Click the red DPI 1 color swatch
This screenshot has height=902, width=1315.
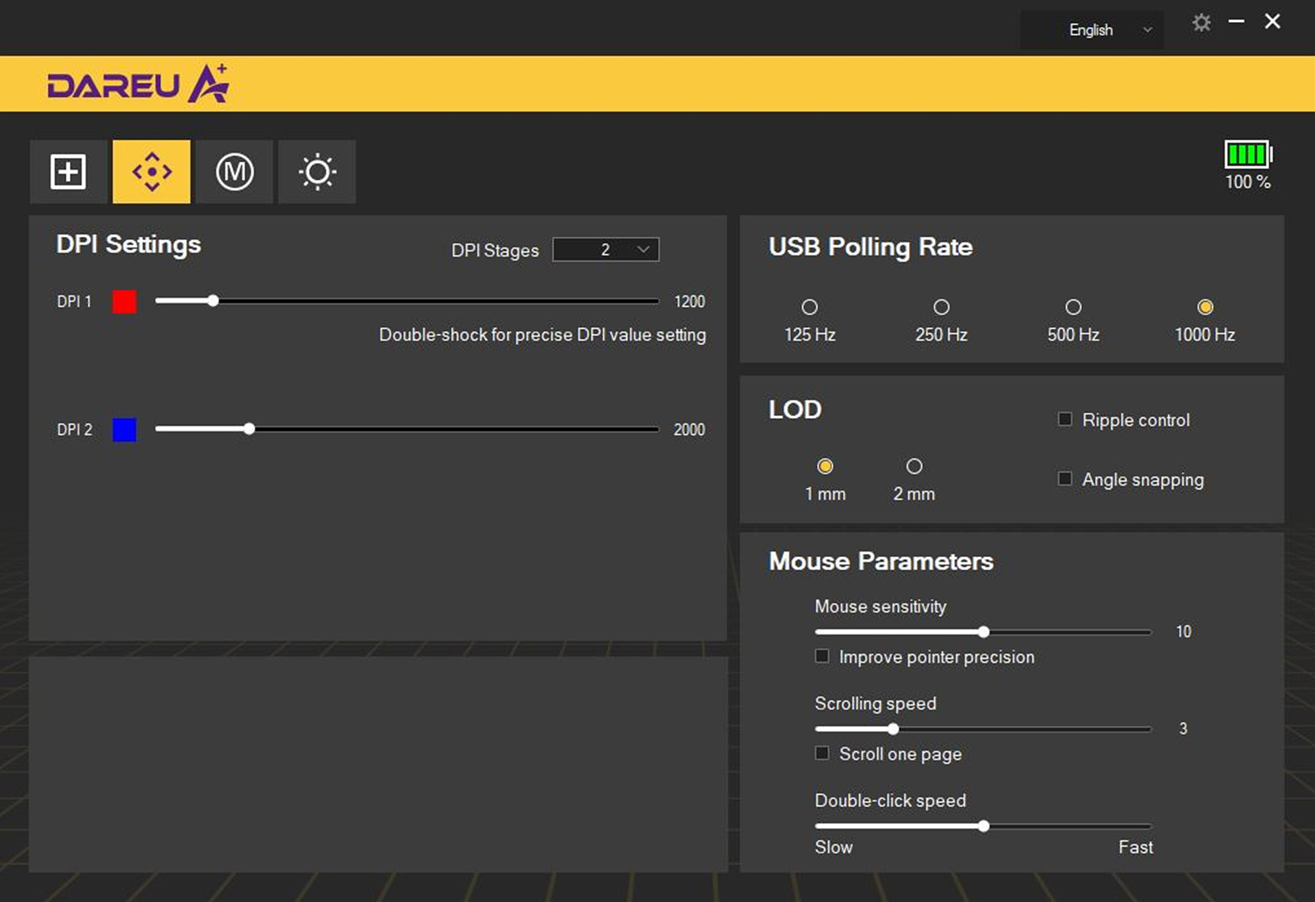(124, 301)
